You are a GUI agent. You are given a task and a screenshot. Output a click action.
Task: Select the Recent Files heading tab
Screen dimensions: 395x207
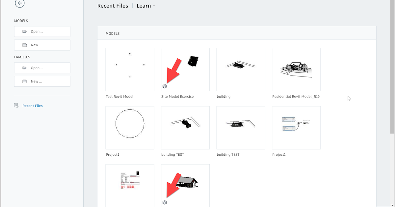[x=113, y=6]
